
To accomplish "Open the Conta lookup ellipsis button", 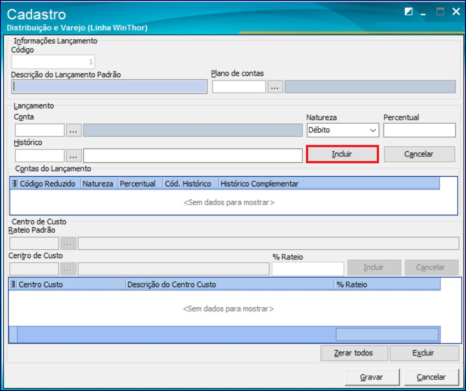I will click(74, 130).
